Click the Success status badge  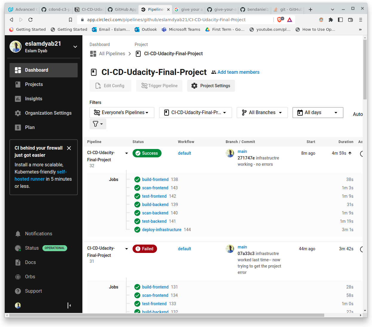pos(147,153)
